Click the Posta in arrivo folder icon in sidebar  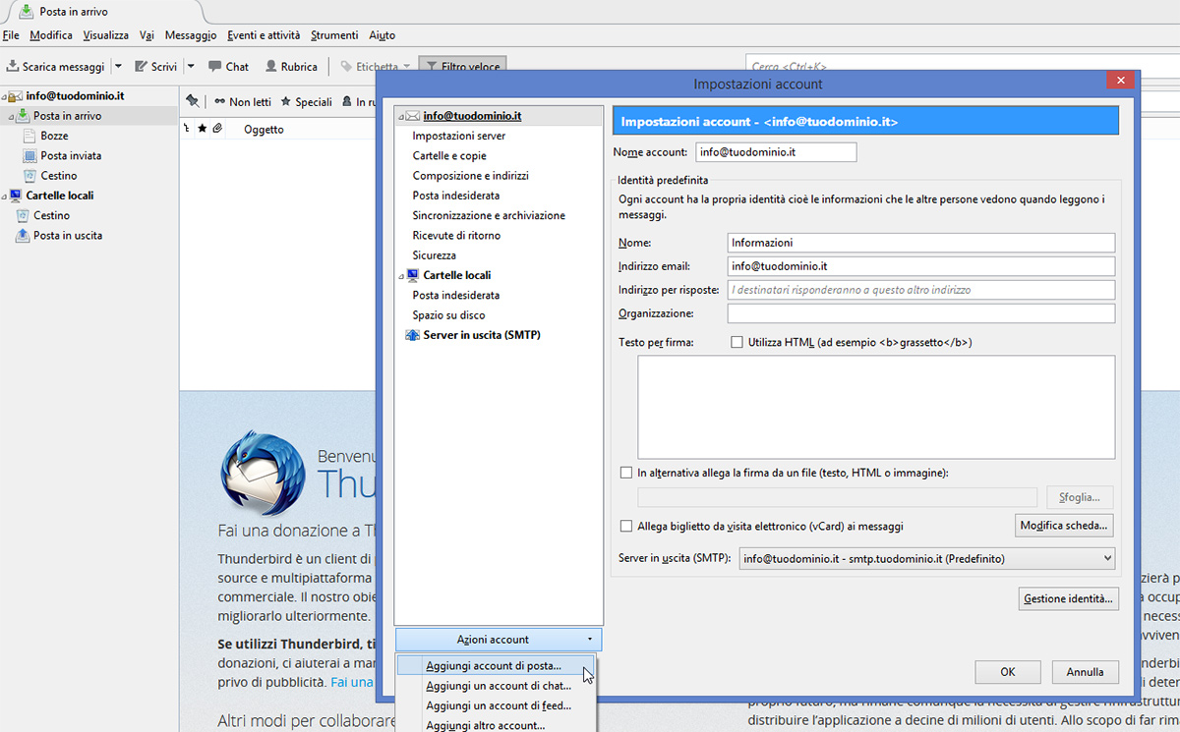pyautogui.click(x=23, y=116)
